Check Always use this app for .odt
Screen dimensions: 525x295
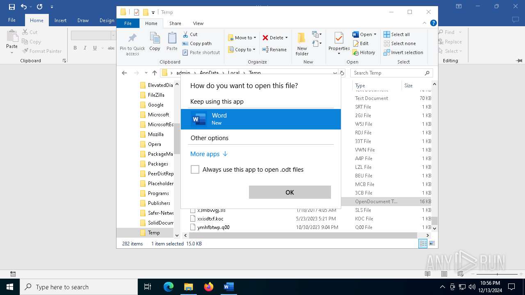(x=195, y=169)
